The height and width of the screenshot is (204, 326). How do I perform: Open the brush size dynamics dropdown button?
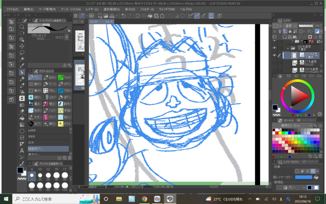click(66, 37)
